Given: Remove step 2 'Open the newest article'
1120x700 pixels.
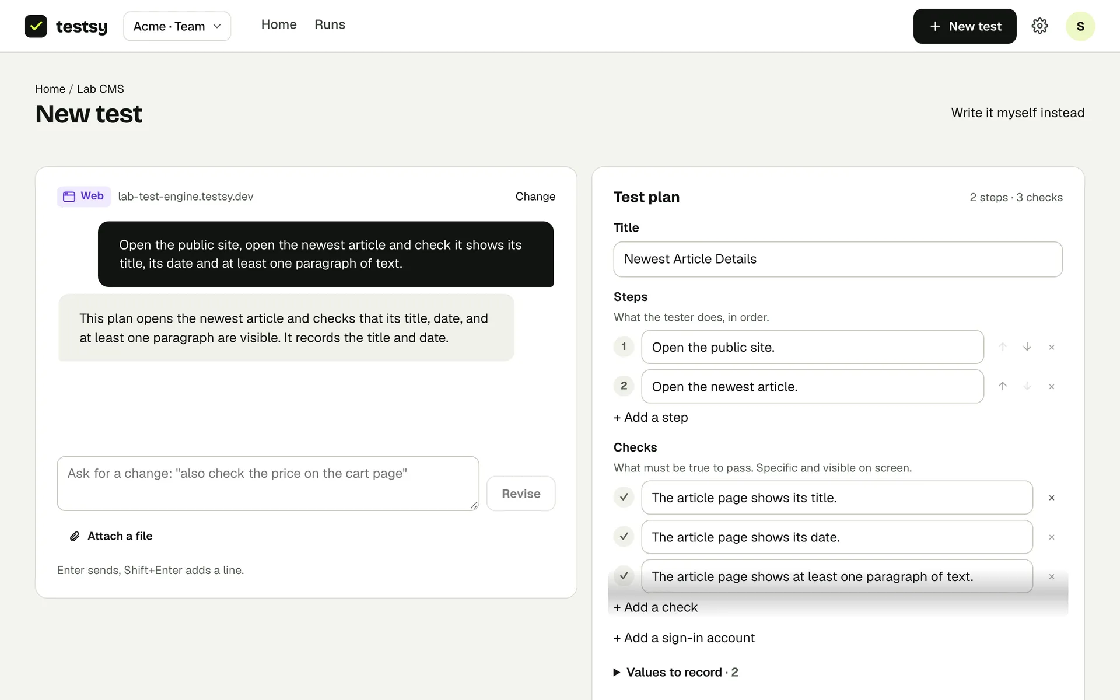Looking at the screenshot, I should point(1052,386).
